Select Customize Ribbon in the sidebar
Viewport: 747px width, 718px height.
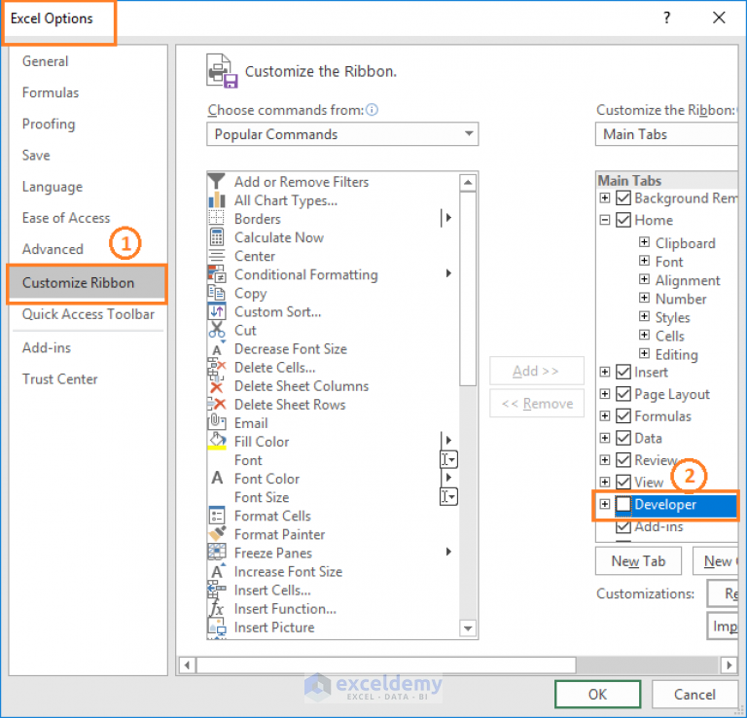87,283
